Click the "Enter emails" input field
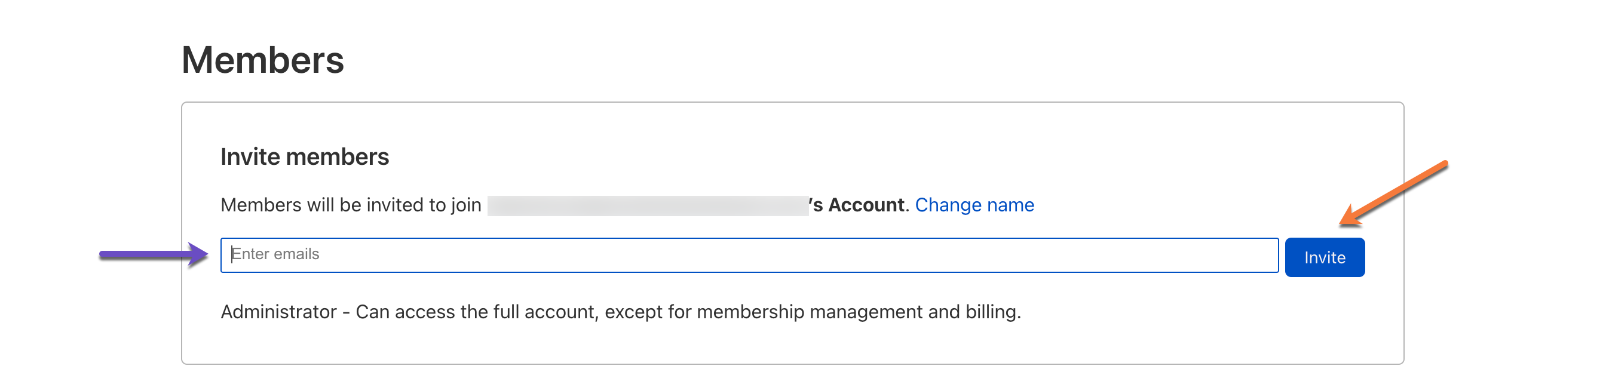 coord(748,255)
